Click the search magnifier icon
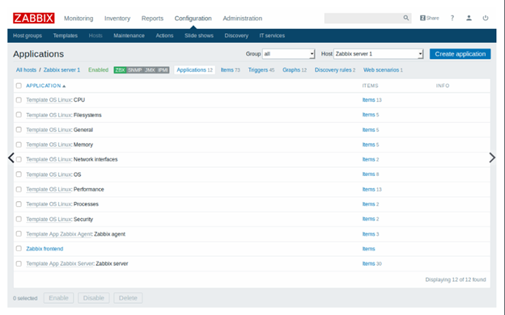Image resolution: width=505 pixels, height=315 pixels. pyautogui.click(x=405, y=18)
